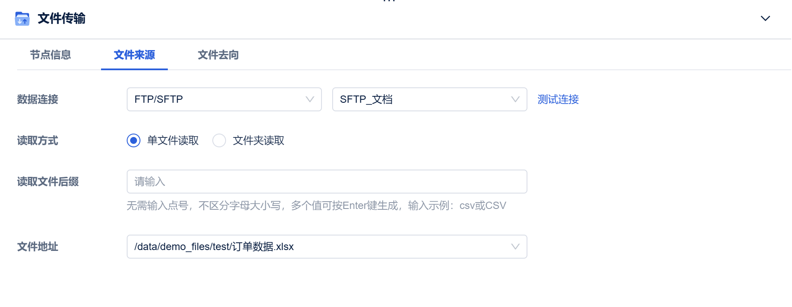The height and width of the screenshot is (307, 792).
Task: Click the arrow icon in 文件地址 field
Action: pos(515,247)
